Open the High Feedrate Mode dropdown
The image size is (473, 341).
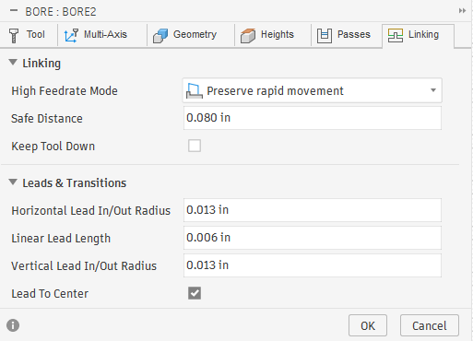coord(313,90)
